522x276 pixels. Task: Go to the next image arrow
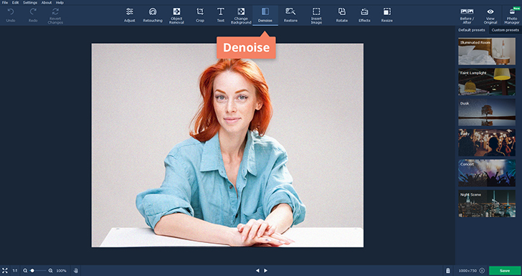(265, 271)
